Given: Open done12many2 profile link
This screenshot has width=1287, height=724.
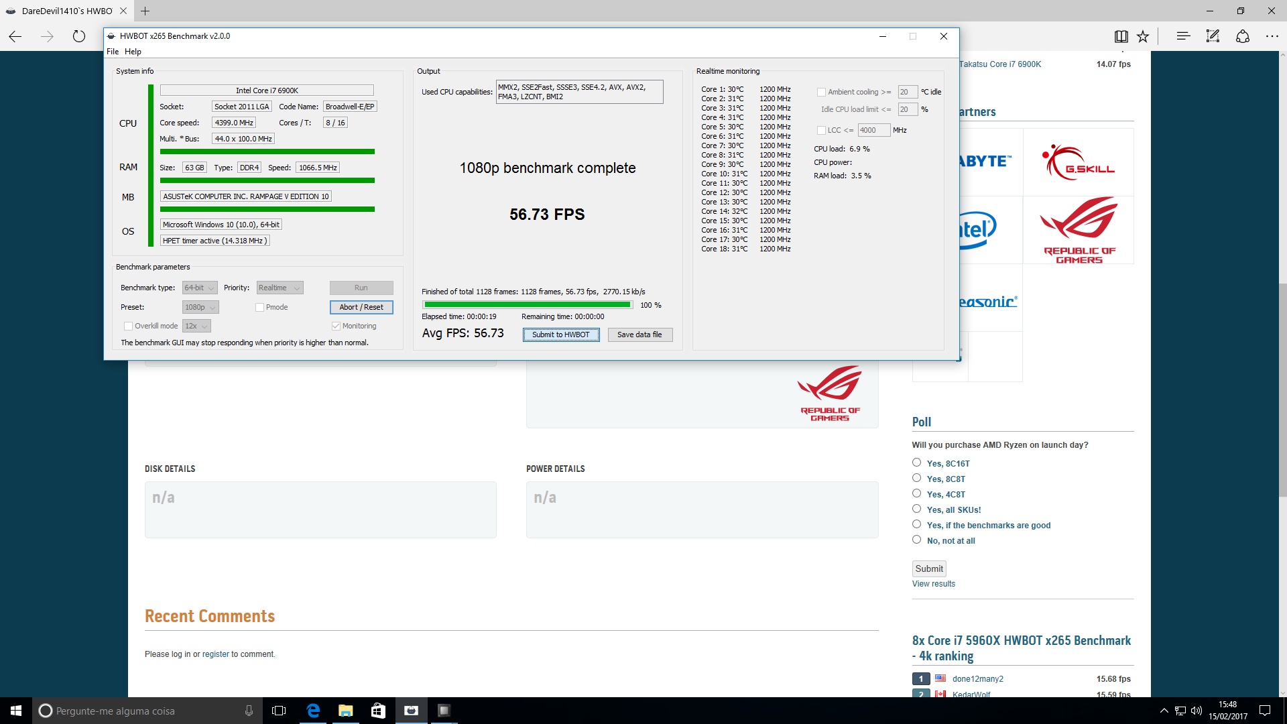Looking at the screenshot, I should pos(978,679).
